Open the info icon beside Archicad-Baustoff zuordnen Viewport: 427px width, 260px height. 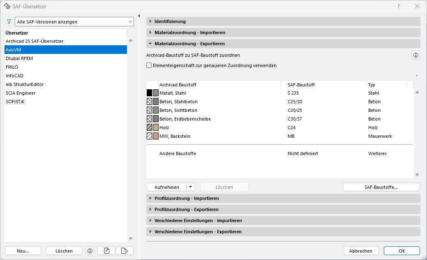pos(415,55)
